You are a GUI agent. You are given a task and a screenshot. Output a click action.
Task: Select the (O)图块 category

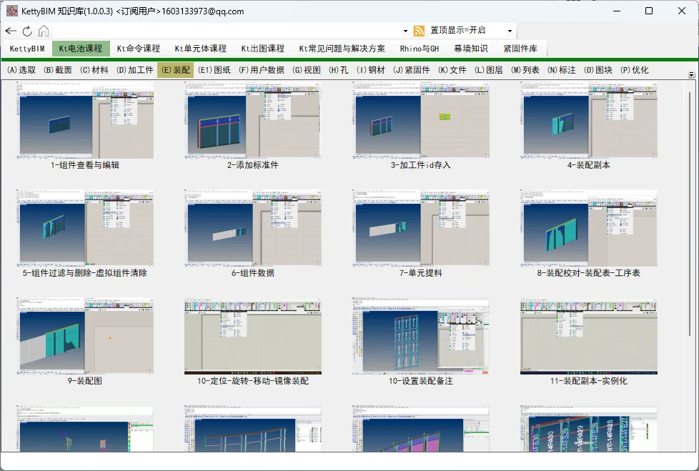point(598,70)
